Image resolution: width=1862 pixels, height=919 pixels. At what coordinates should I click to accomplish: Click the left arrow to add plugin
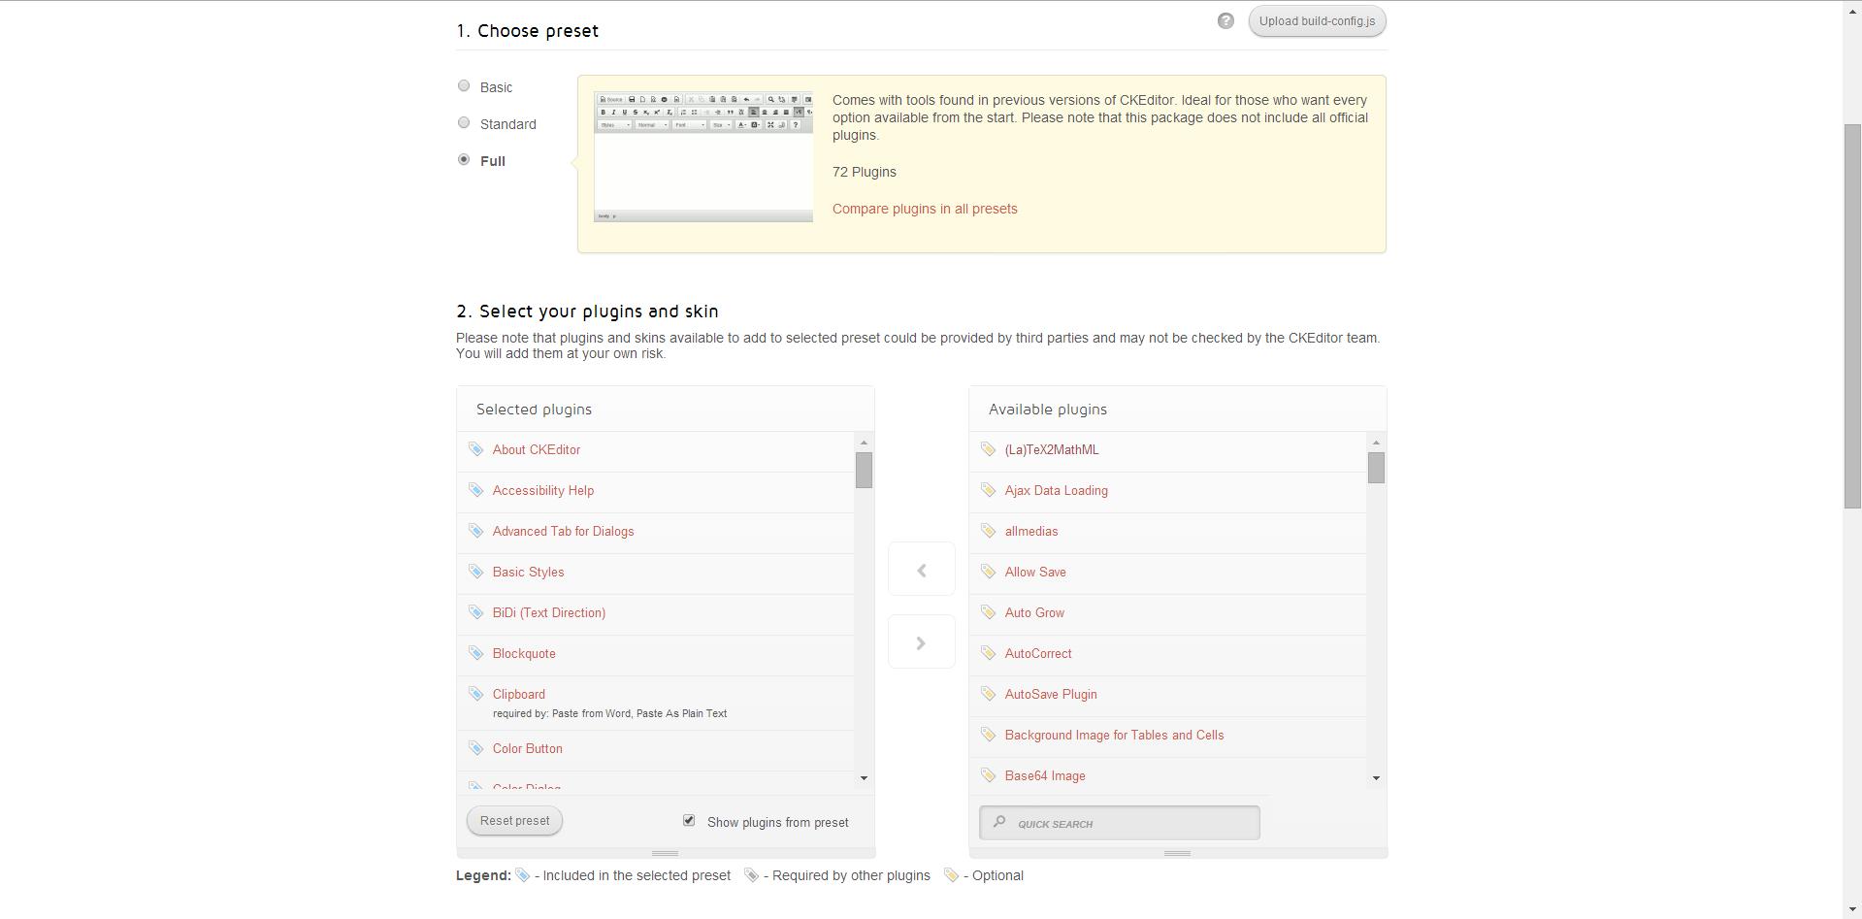click(921, 570)
